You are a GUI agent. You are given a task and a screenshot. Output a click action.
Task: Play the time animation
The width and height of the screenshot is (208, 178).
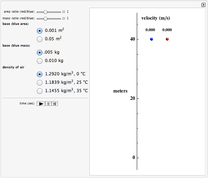tap(41, 104)
